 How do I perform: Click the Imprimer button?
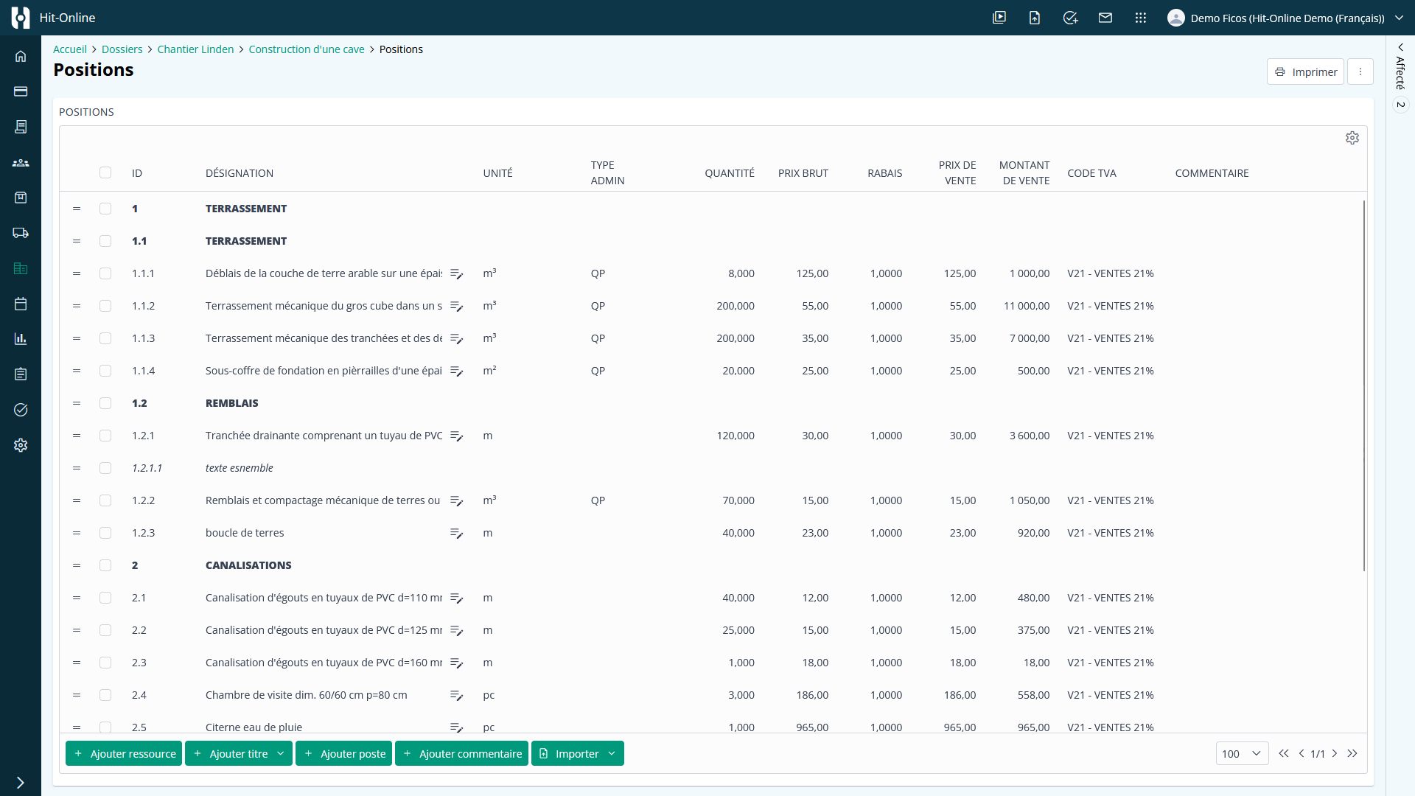point(1305,71)
